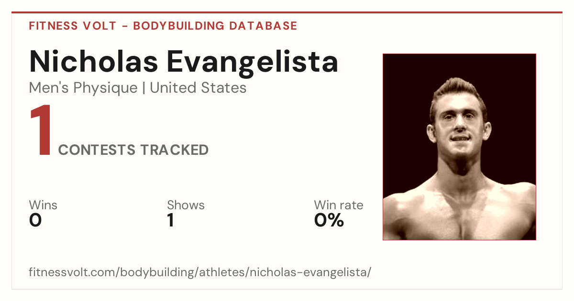
Task: Click the Shows label
Action: [186, 205]
